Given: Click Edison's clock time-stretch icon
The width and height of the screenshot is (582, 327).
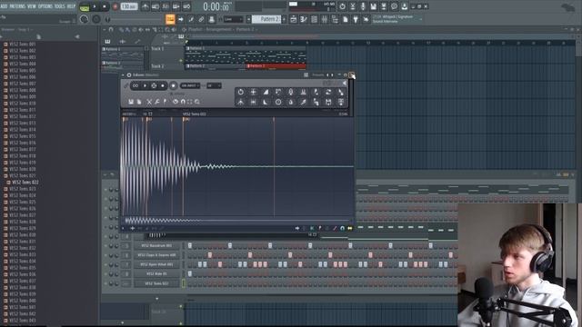Looking at the screenshot, I should click(x=278, y=102).
